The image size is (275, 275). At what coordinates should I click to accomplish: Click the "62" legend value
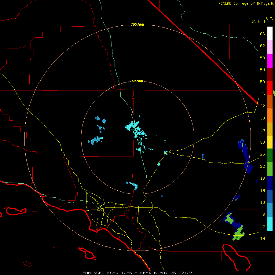point(262,46)
